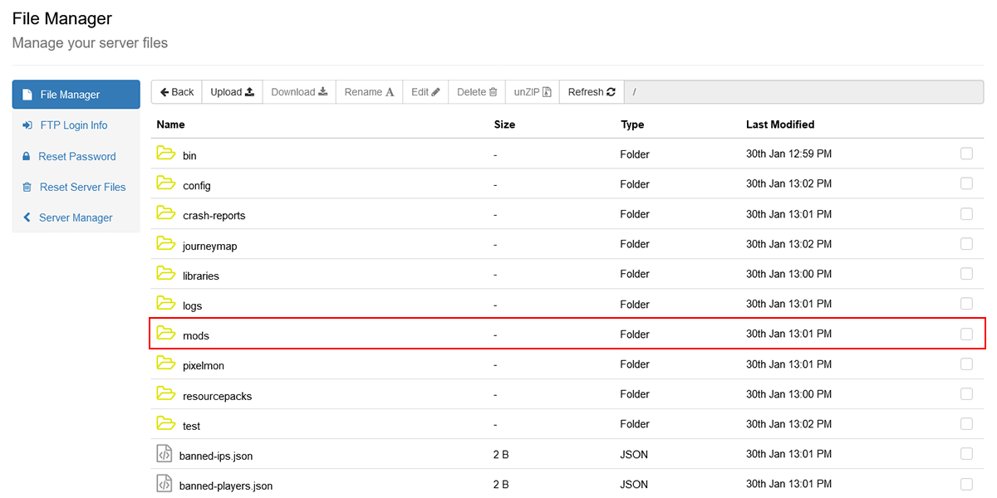Image resolution: width=997 pixels, height=498 pixels.
Task: Click the logs folder icon
Action: (166, 304)
